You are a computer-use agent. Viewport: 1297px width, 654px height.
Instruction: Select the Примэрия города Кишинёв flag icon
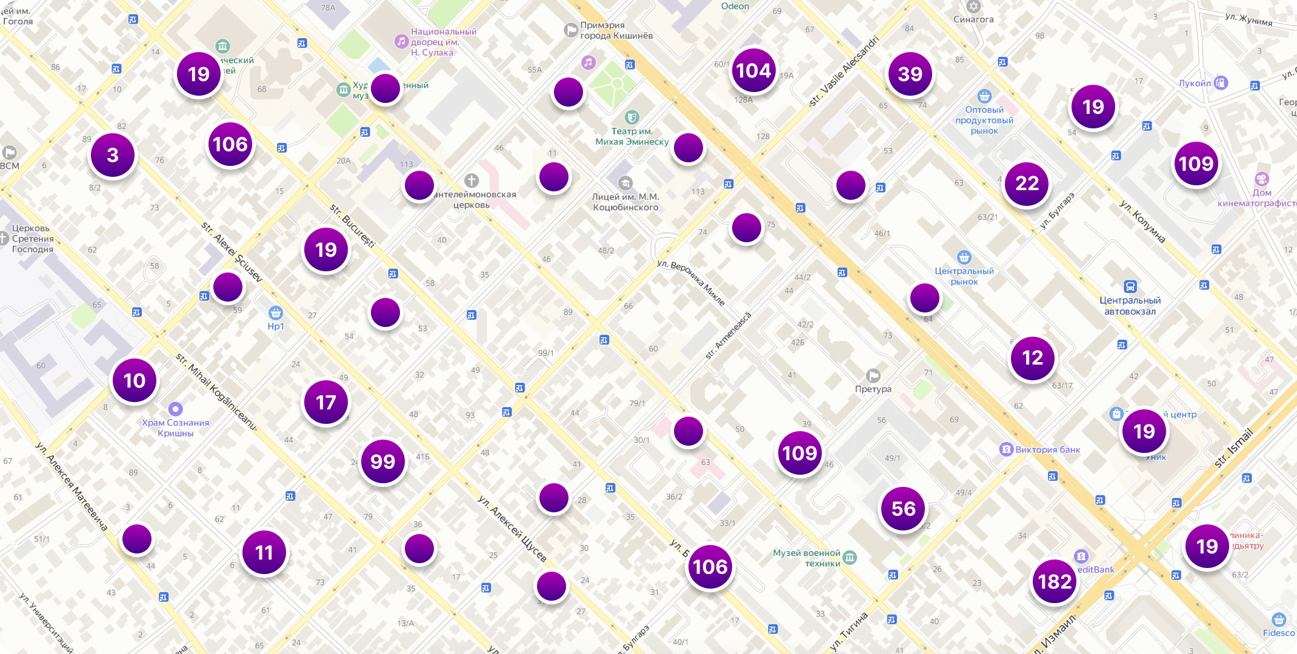(570, 30)
